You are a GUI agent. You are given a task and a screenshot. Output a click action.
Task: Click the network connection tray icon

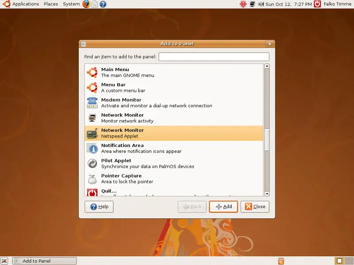(x=252, y=4)
